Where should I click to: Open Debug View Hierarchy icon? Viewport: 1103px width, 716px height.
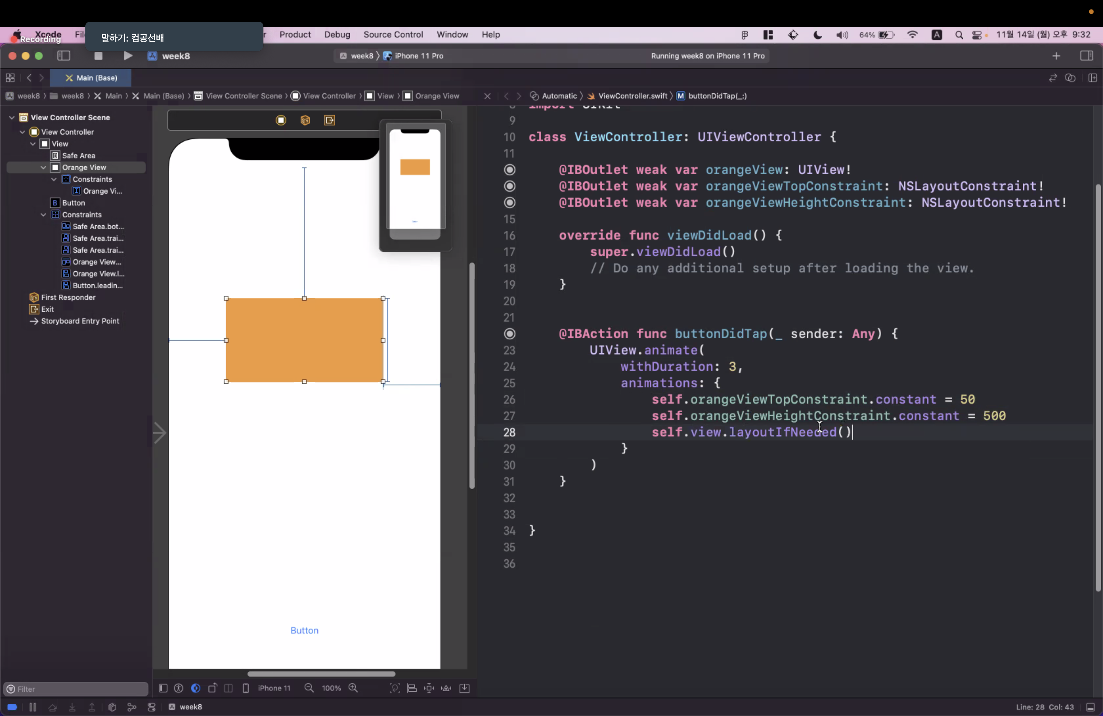(x=112, y=707)
